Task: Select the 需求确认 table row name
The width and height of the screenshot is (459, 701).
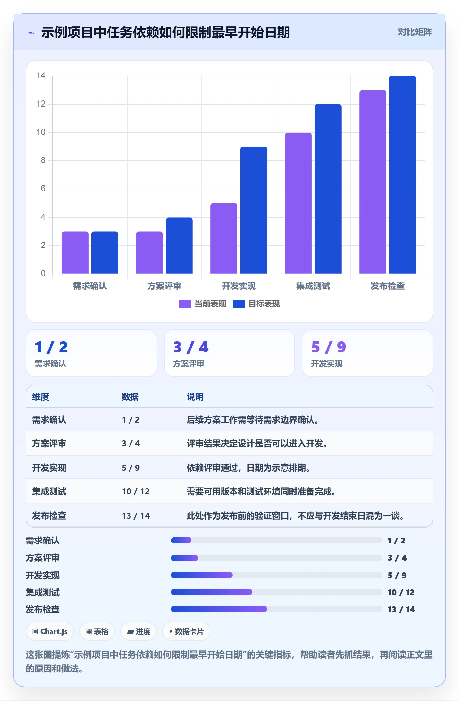Action: click(x=49, y=420)
